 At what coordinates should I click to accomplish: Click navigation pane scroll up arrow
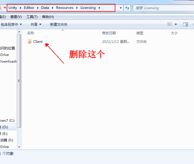(19, 32)
